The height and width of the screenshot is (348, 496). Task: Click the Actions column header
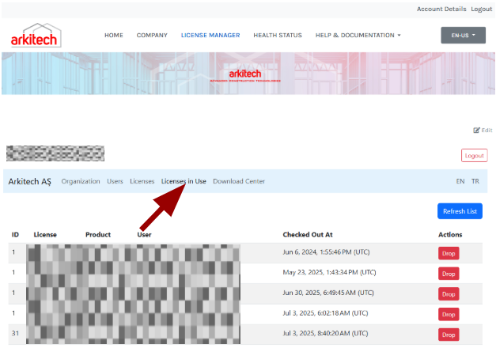pos(450,235)
